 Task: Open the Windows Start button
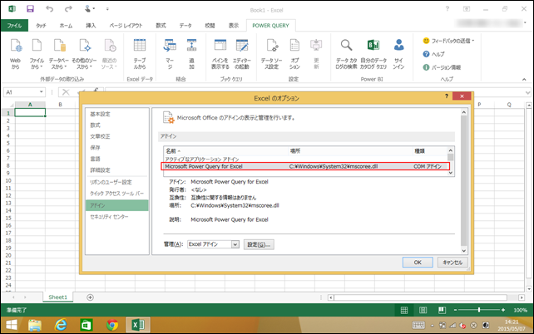12,325
